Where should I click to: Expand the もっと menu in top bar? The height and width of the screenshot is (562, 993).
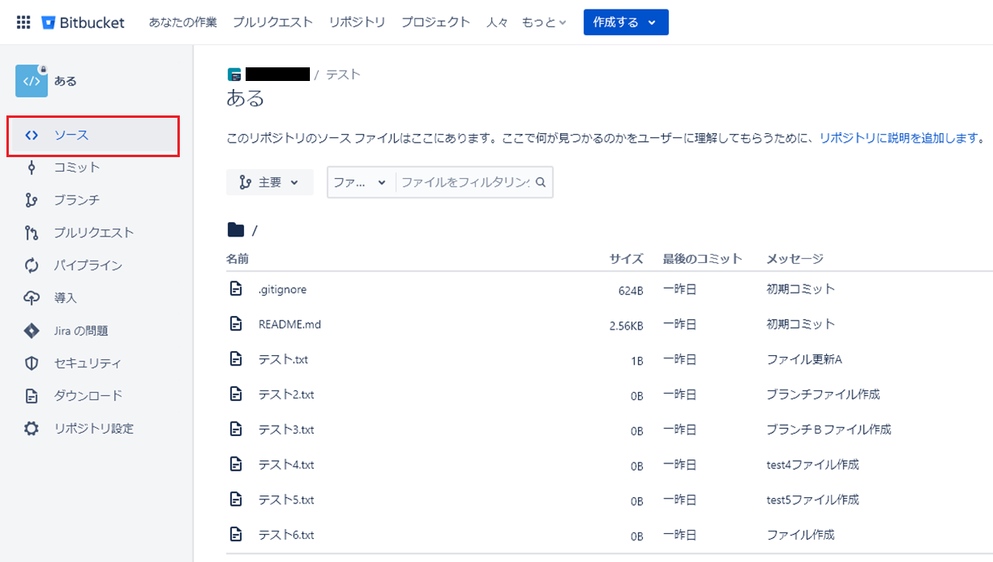pos(543,22)
